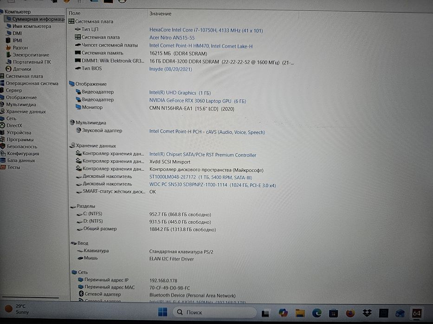
Task: Select the C: (NTFS) partition row
Action: tap(143, 214)
